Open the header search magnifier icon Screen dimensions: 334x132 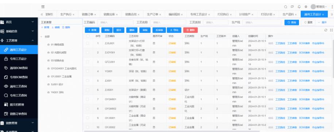coord(286,7)
